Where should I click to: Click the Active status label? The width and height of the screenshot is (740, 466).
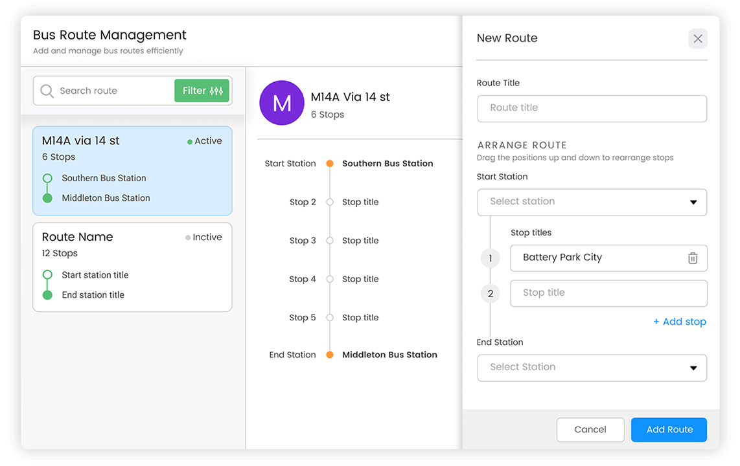pyautogui.click(x=204, y=141)
